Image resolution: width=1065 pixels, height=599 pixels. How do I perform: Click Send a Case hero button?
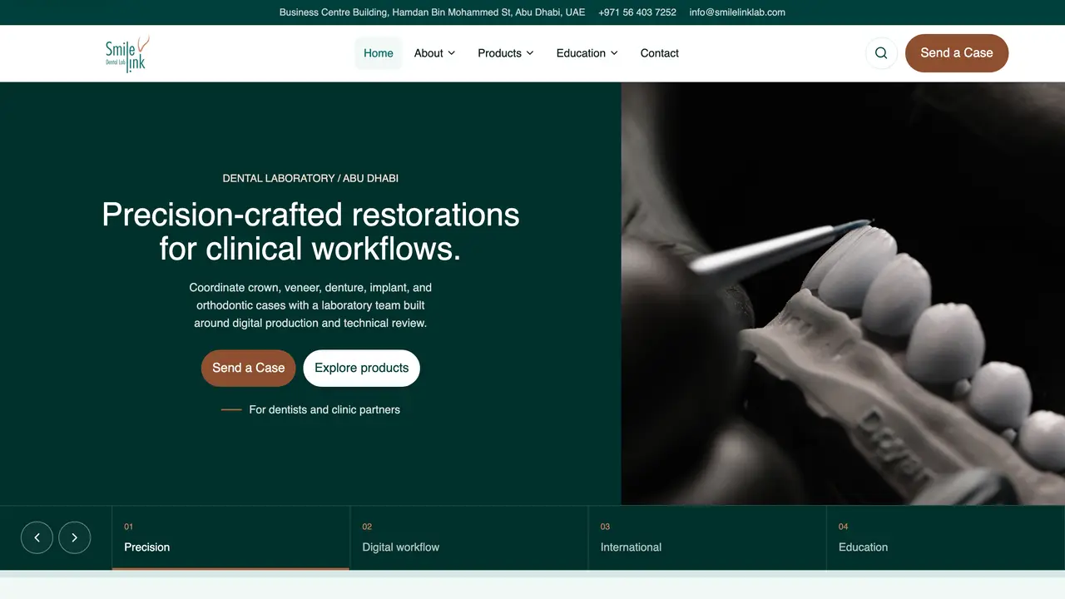[249, 368]
